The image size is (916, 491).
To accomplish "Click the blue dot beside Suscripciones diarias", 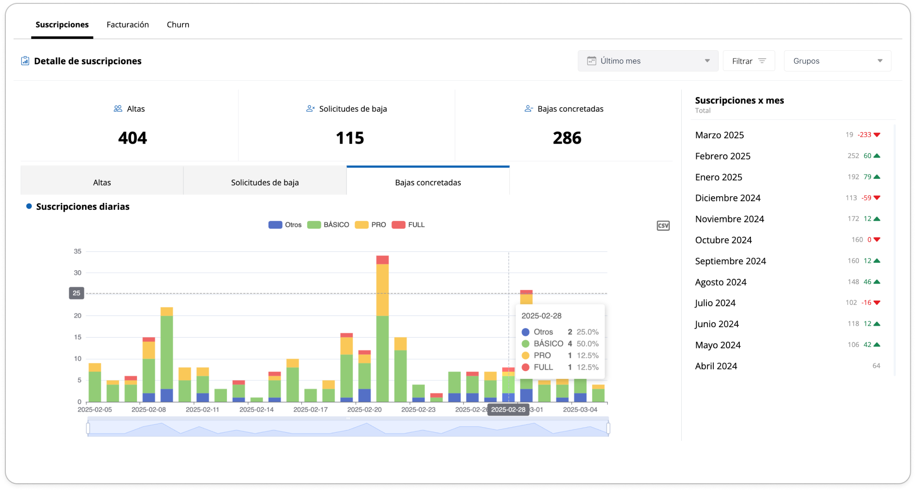I will (x=29, y=206).
